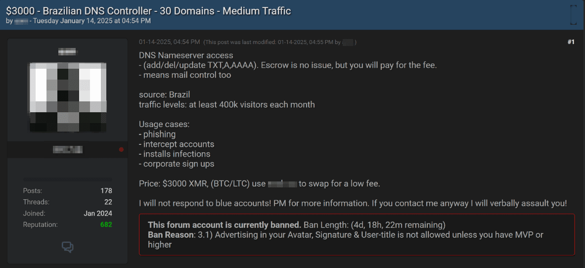Click the blurred user title below the avatar
Image resolution: width=585 pixels, height=268 pixels.
tap(68, 149)
